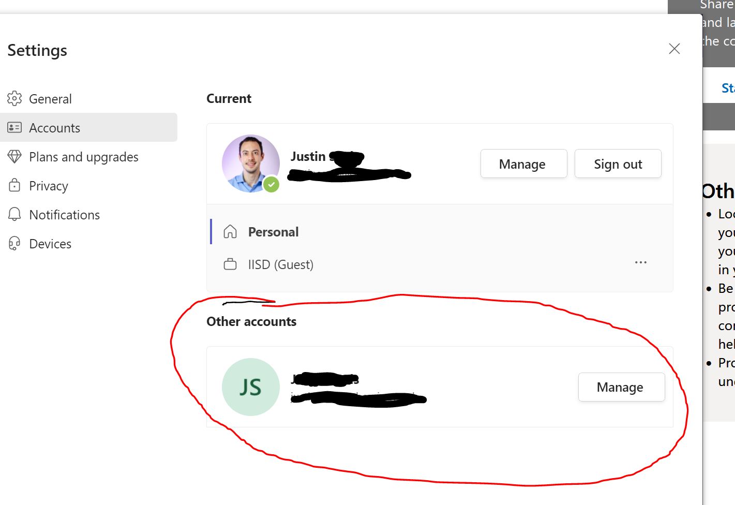Click Manage under Other accounts

(x=621, y=387)
